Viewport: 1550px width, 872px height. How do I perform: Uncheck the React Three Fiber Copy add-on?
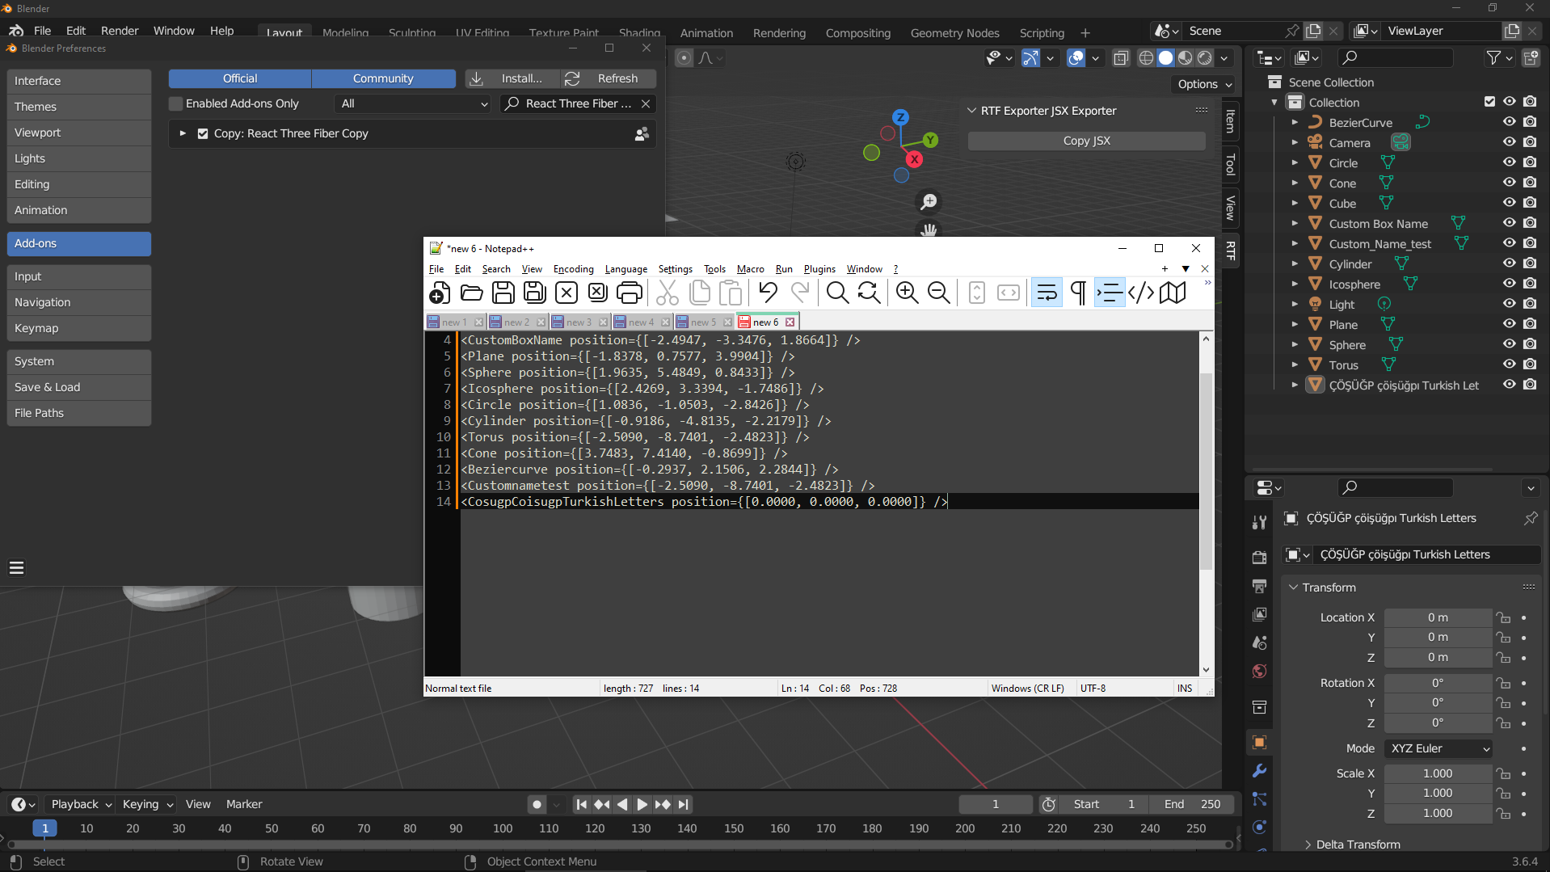click(203, 134)
